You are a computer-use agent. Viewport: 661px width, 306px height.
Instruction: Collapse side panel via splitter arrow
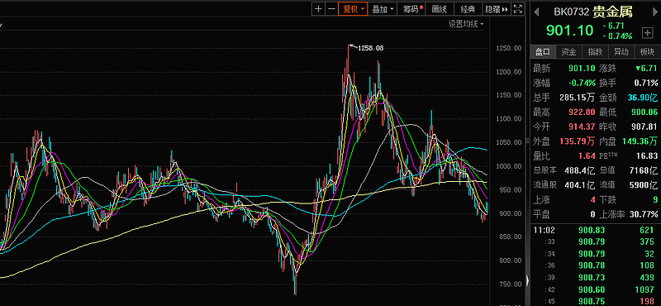527,280
